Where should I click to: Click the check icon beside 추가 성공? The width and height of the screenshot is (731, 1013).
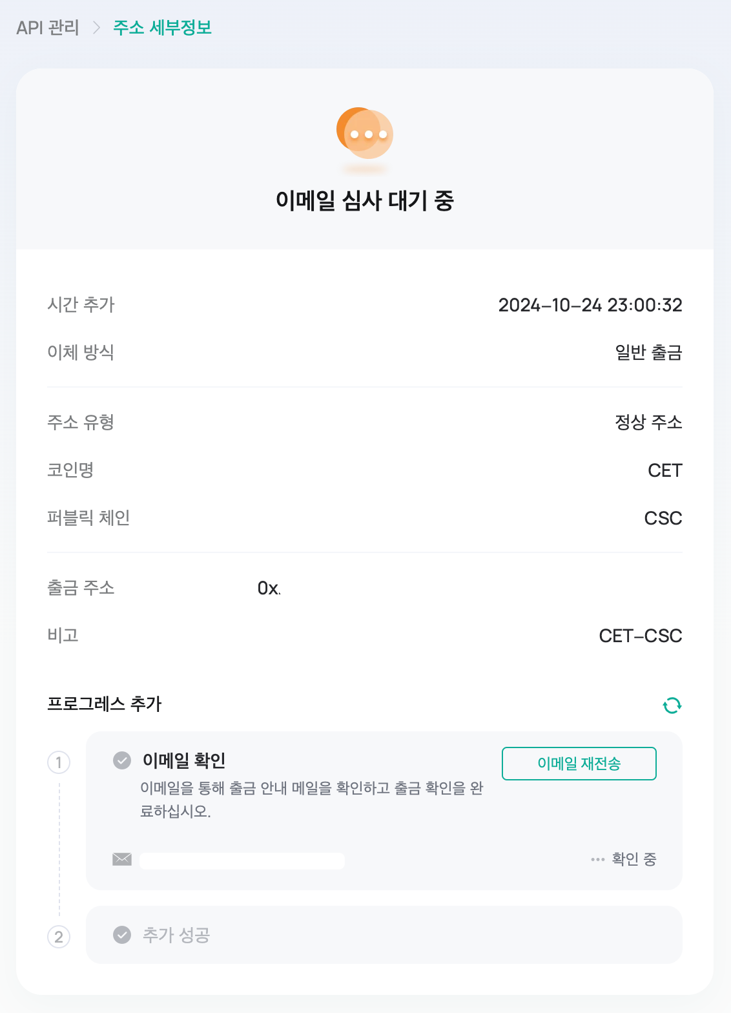point(122,935)
